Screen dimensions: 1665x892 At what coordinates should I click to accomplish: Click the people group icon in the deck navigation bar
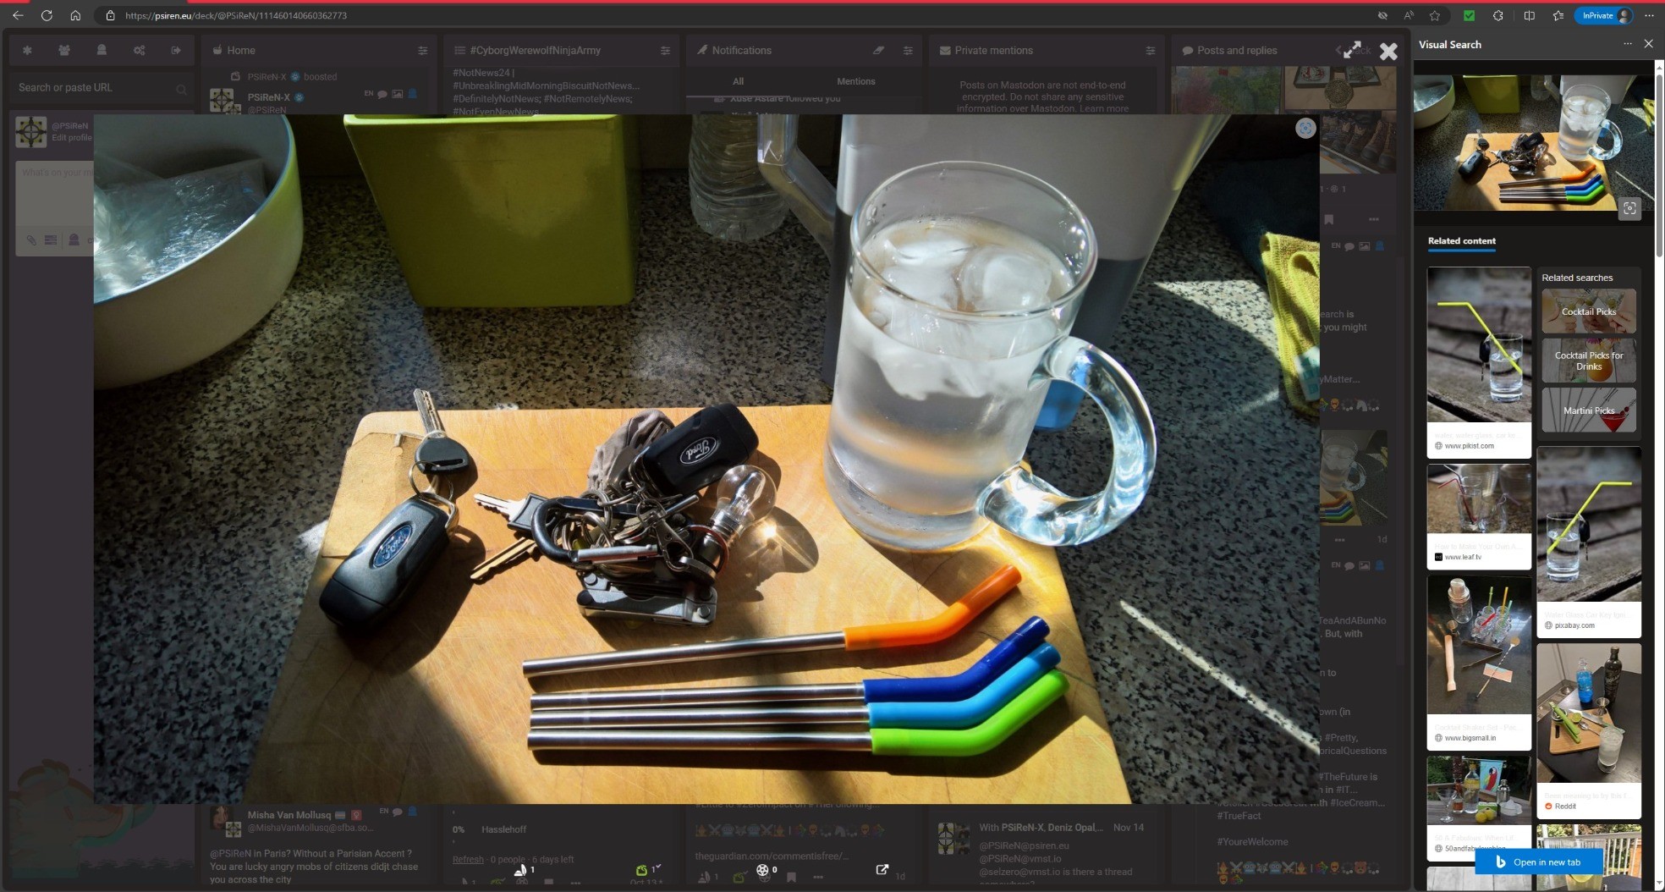pyautogui.click(x=64, y=50)
